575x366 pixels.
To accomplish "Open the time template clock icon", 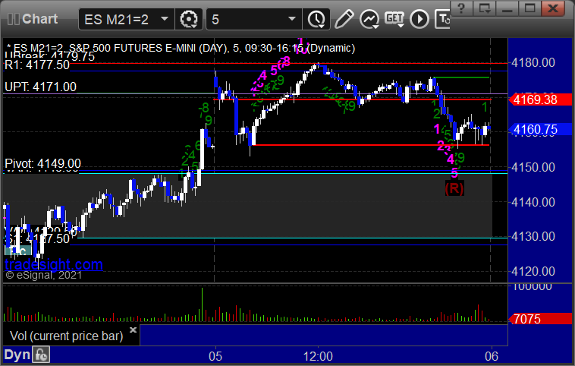I will point(316,19).
